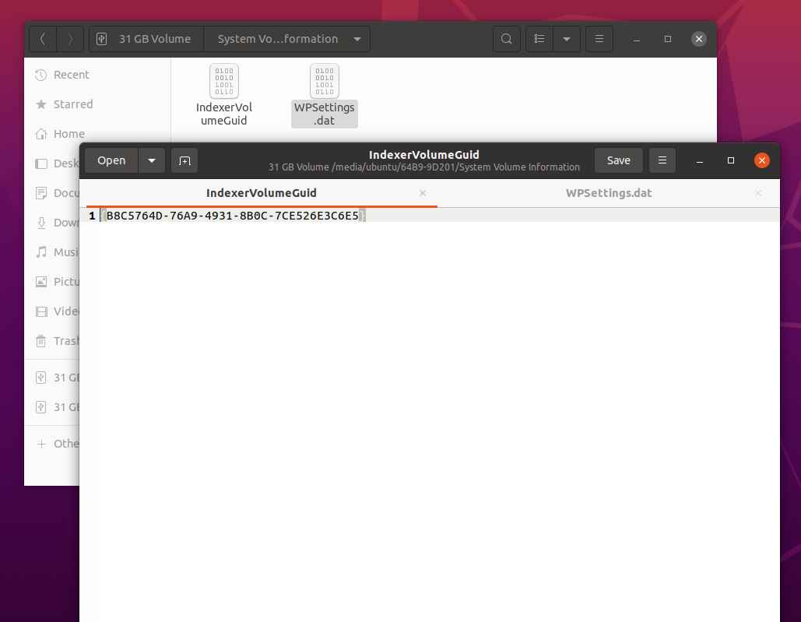The width and height of the screenshot is (801, 622).
Task: Click the forward navigation arrow in Files
Action: coord(70,39)
